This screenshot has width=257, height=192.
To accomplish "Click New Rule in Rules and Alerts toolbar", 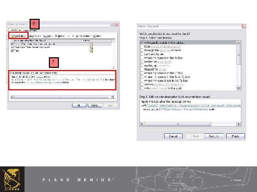I will [18, 36].
